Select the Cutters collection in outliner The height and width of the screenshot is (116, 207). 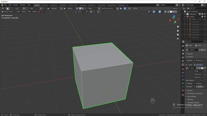click(x=192, y=17)
